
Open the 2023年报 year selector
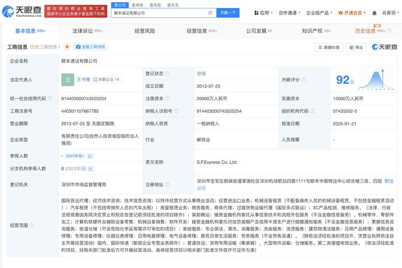click(75, 156)
